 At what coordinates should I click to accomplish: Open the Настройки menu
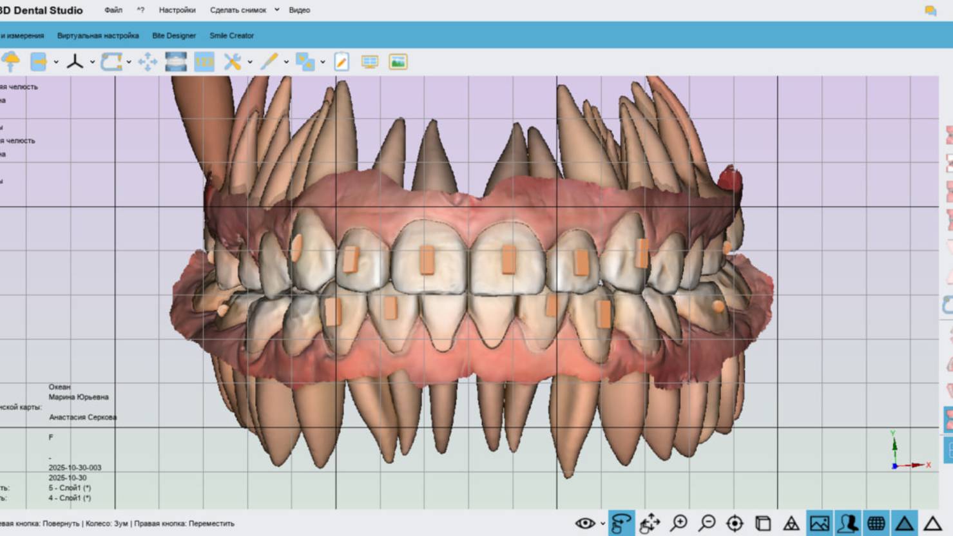click(177, 10)
